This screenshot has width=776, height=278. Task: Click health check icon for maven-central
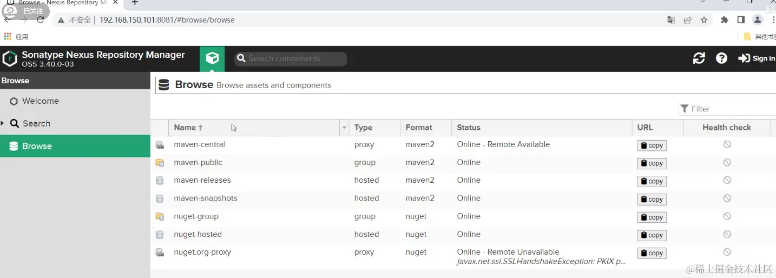click(727, 144)
